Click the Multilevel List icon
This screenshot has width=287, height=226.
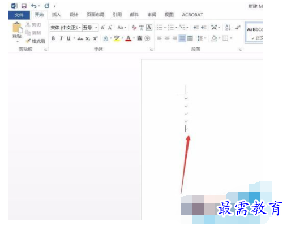[x=182, y=28]
